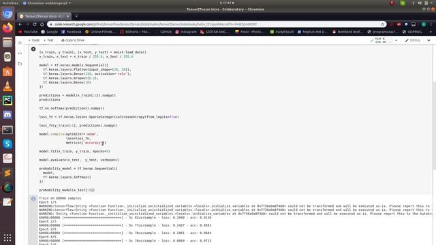The height and width of the screenshot is (245, 436).
Task: Open the Editing mode selector
Action: 413,41
